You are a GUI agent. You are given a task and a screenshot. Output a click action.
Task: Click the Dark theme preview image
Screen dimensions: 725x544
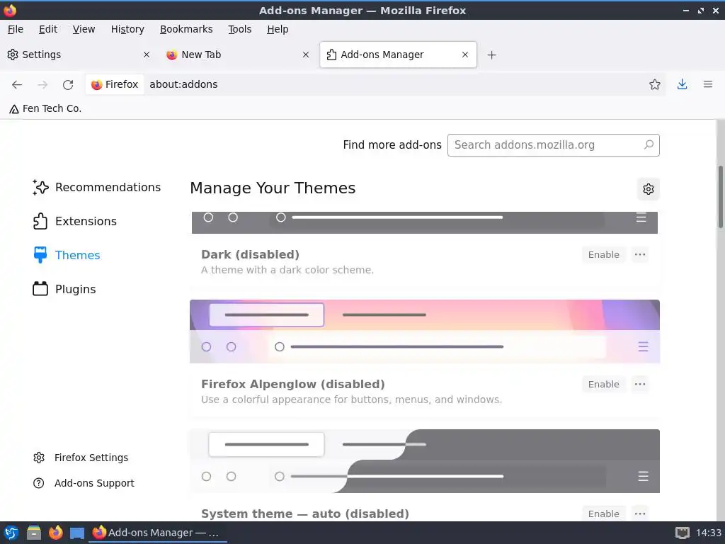click(425, 222)
